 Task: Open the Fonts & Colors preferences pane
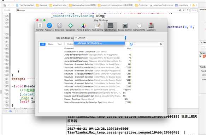pos(84,27)
